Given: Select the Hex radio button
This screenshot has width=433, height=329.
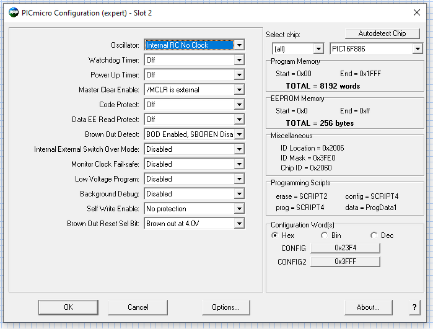Looking at the screenshot, I should (275, 235).
